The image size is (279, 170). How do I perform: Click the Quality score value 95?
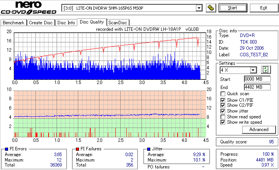(x=271, y=142)
